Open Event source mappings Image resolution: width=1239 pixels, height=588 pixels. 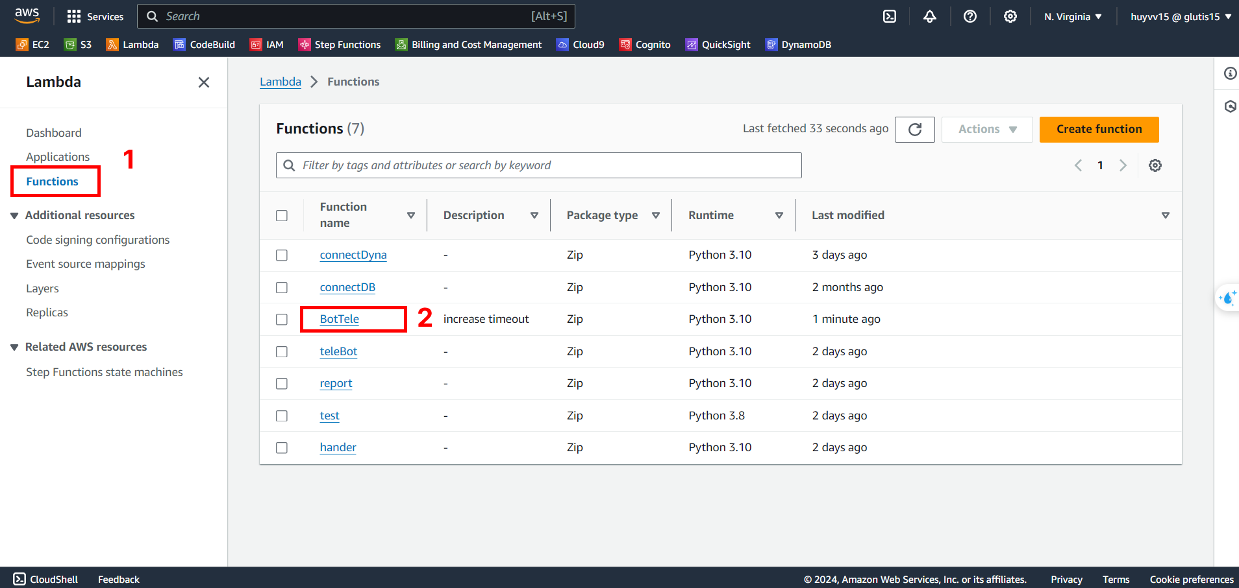(x=86, y=264)
